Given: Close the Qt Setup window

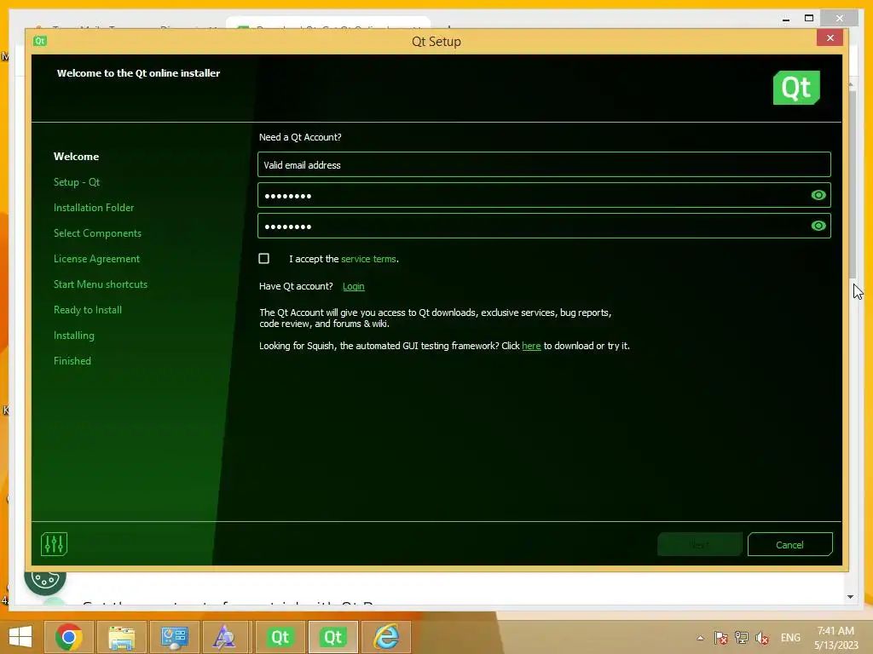Looking at the screenshot, I should click(x=830, y=37).
